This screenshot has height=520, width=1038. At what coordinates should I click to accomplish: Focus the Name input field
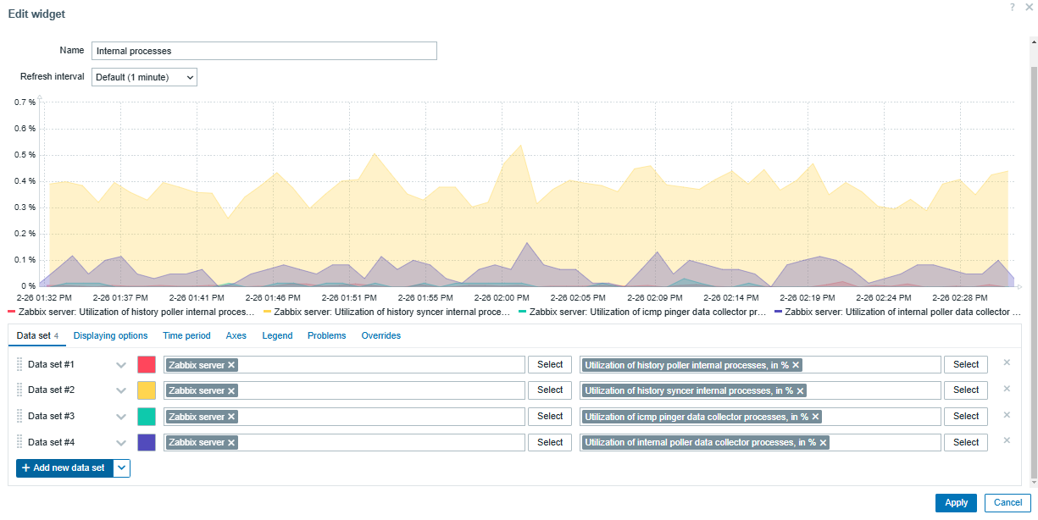[x=264, y=51]
